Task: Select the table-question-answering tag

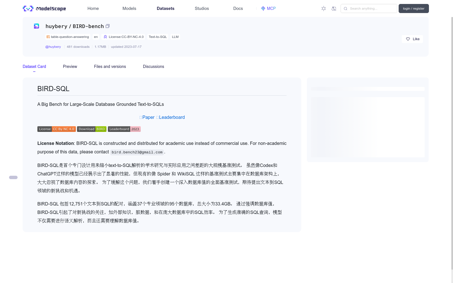Action: coord(67,37)
